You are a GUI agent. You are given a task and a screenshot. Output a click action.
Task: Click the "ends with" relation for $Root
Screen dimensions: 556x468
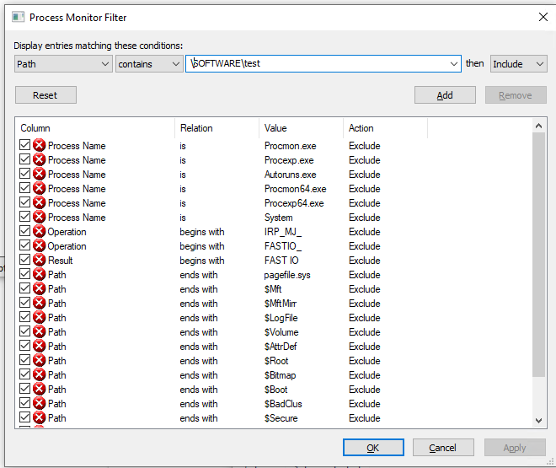tap(199, 361)
